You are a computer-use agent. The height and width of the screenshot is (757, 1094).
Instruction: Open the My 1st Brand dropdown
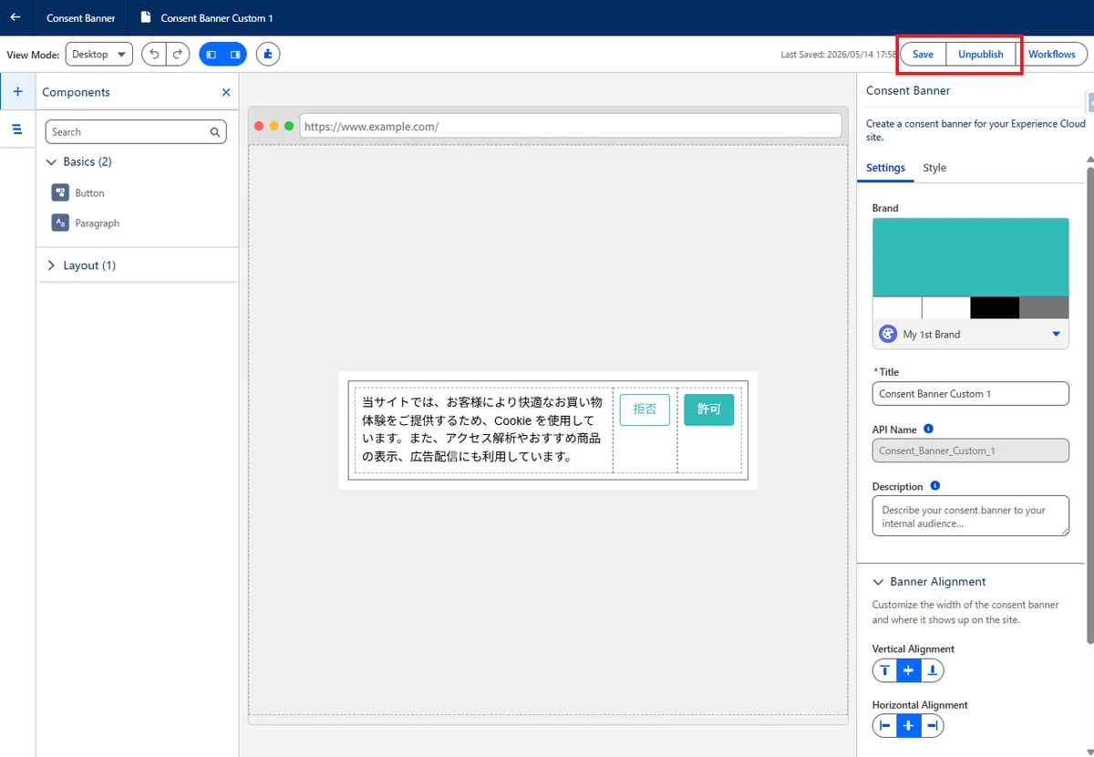tap(970, 334)
